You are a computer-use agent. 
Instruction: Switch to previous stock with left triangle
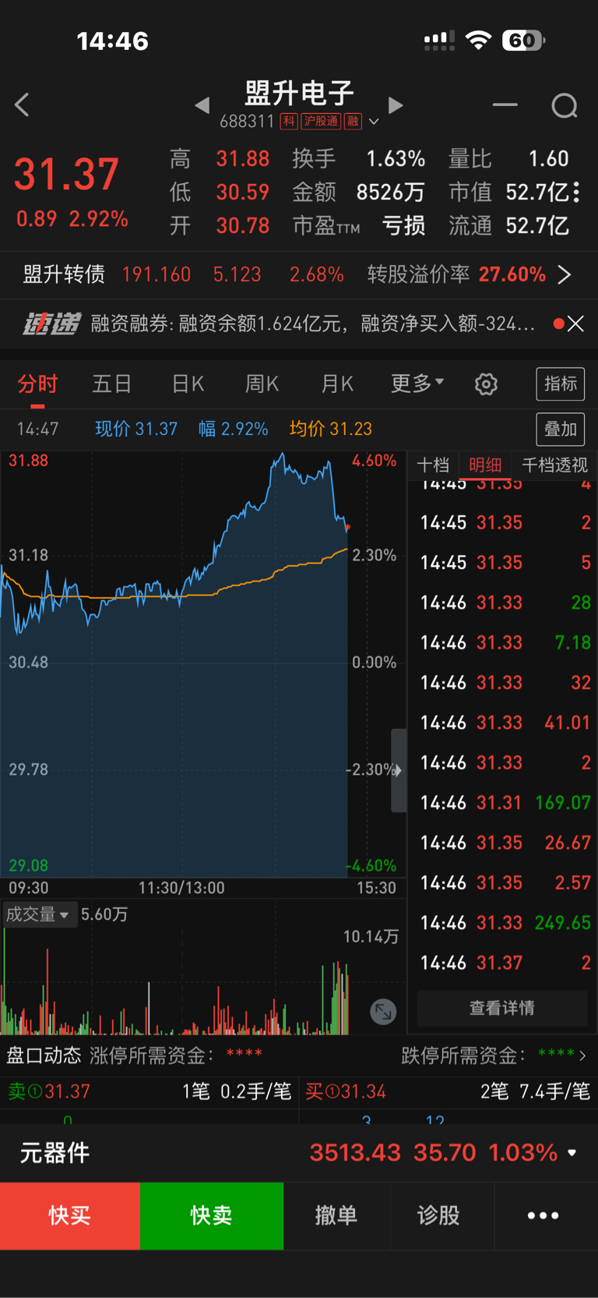[x=202, y=105]
